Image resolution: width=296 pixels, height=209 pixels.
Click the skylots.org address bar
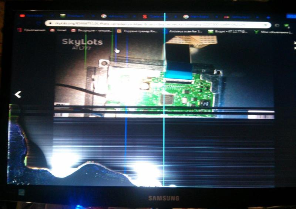coord(155,24)
